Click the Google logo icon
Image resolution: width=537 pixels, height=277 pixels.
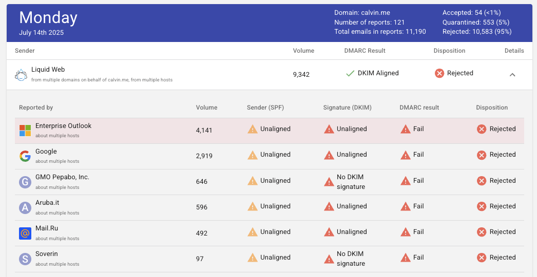point(25,156)
